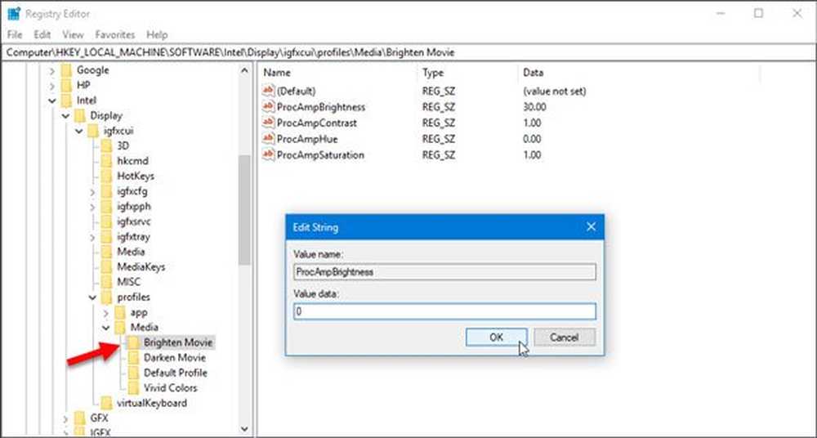817x438 pixels.
Task: Select the hkcmd folder icon
Action: 106,161
